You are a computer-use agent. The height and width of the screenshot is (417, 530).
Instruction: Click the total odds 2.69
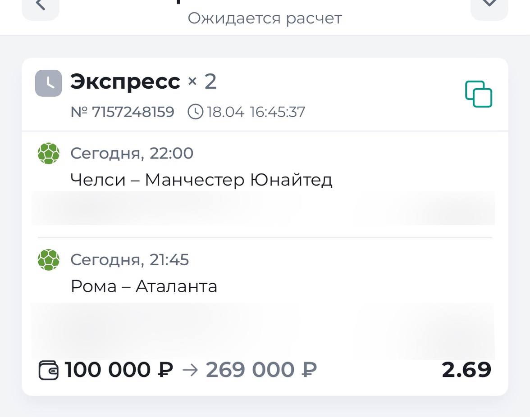pos(466,370)
